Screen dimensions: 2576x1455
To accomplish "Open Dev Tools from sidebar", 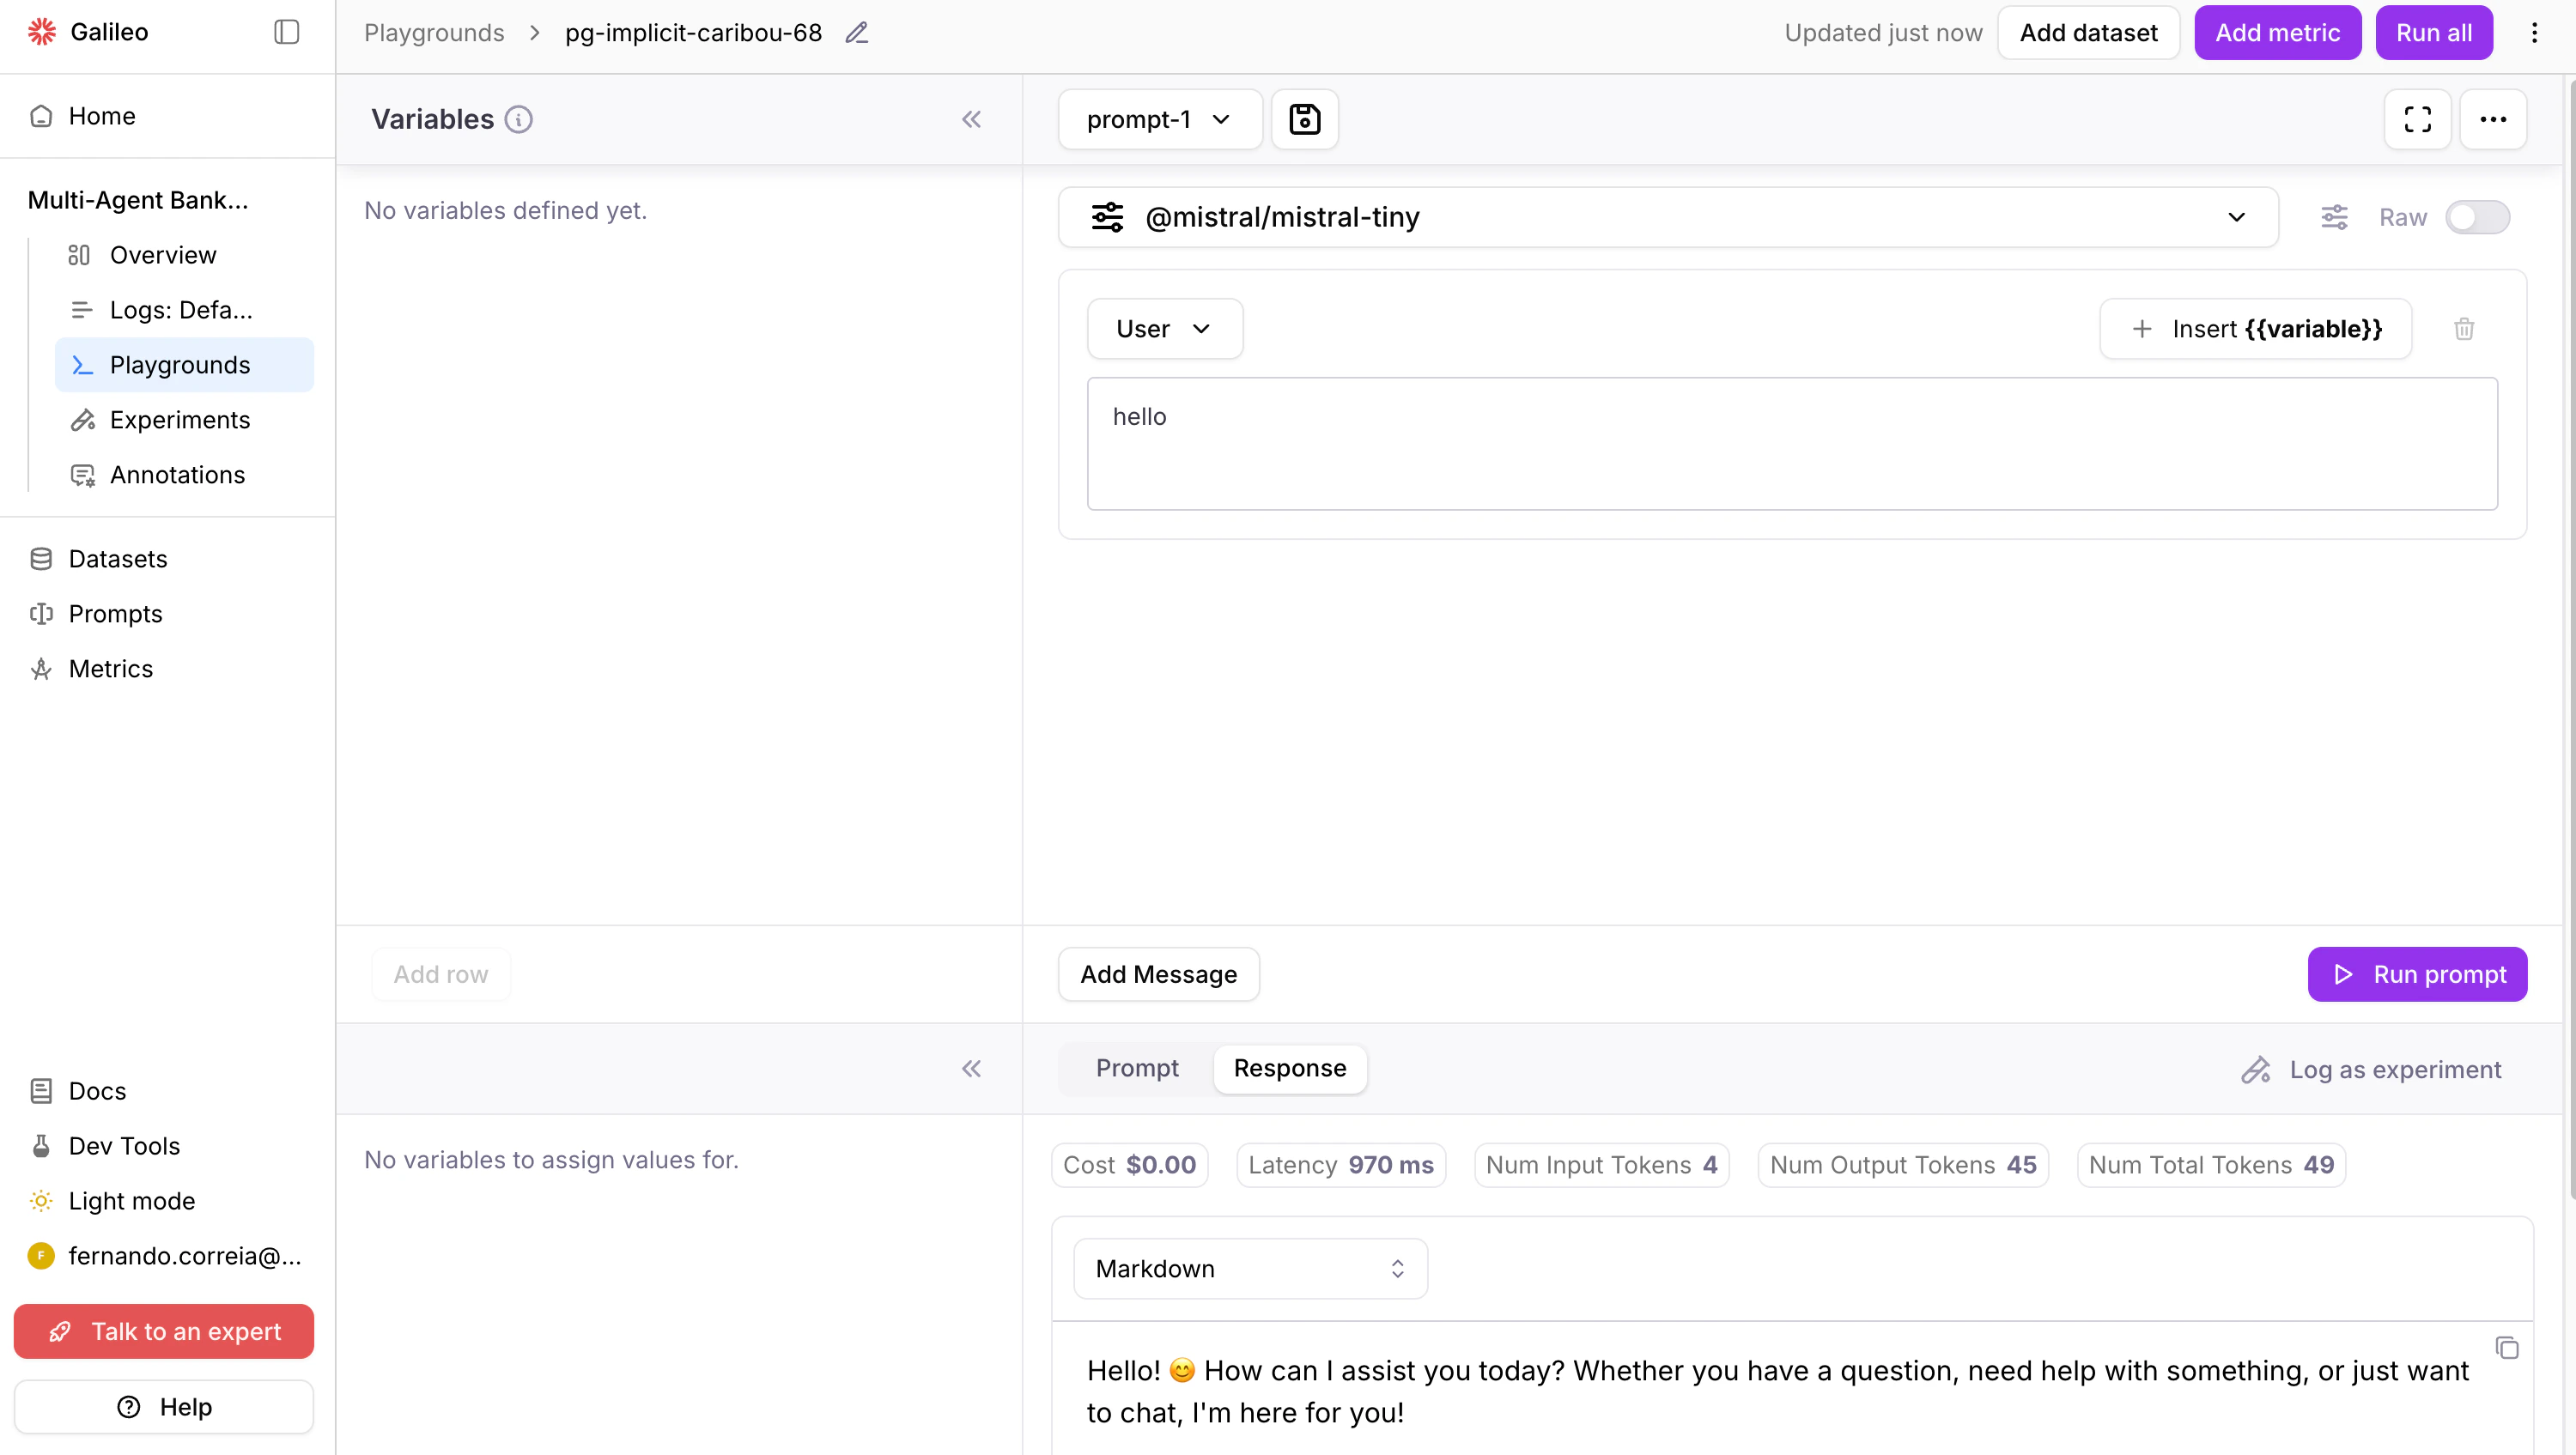I will tap(124, 1145).
